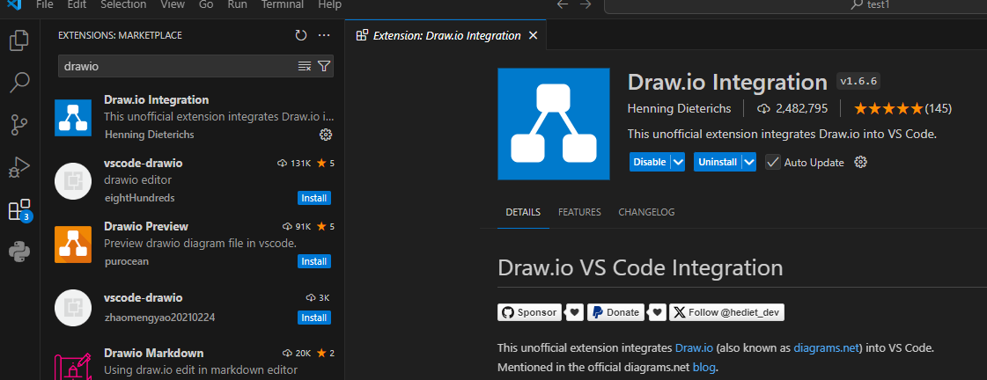Click the 2,482,795 install count
Screen dimensions: 987x380
[x=792, y=109]
